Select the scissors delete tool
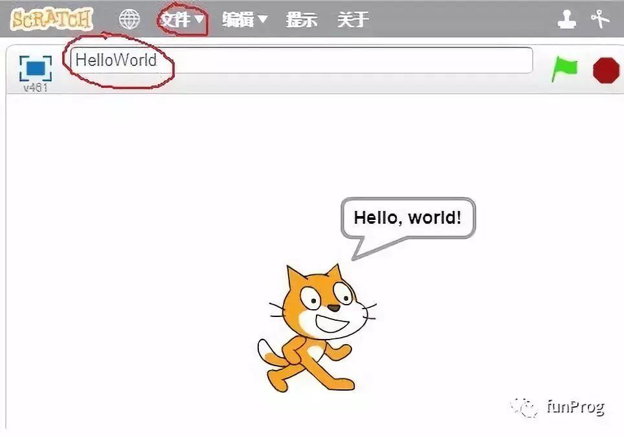This screenshot has width=624, height=436. coord(599,19)
